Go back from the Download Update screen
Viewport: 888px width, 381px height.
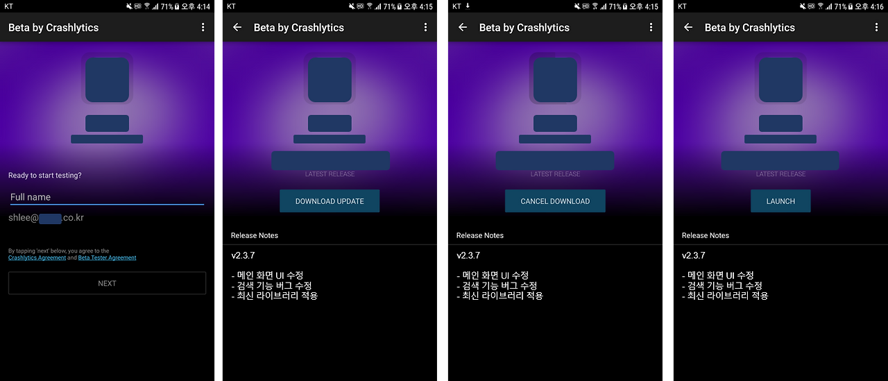pos(237,27)
